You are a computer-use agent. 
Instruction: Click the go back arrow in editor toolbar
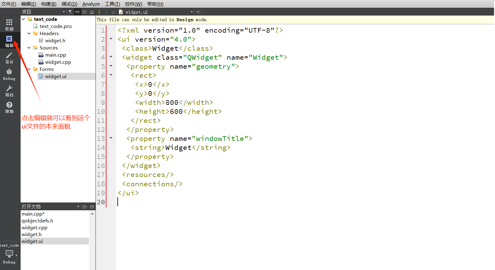click(100, 12)
